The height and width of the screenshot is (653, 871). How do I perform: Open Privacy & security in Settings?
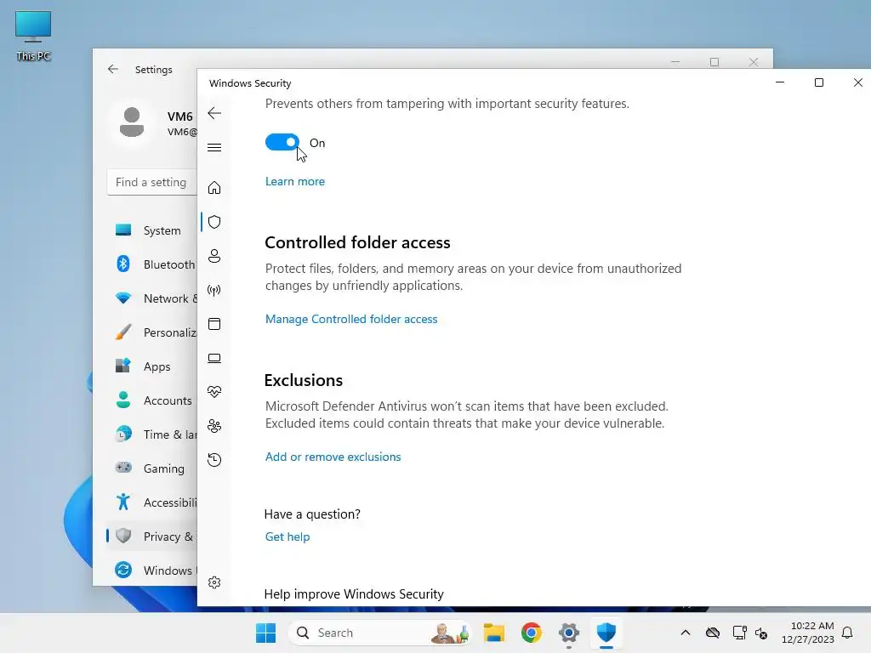tap(151, 537)
